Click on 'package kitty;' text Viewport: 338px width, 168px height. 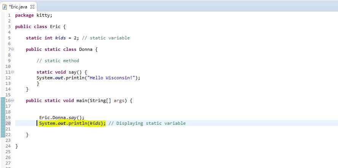click(x=33, y=16)
